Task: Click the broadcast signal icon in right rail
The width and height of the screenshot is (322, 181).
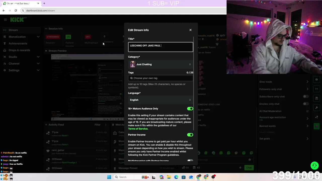Action: [316, 89]
